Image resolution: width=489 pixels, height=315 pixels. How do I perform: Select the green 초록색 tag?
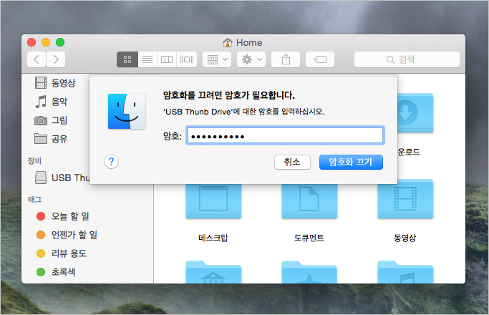[56, 272]
